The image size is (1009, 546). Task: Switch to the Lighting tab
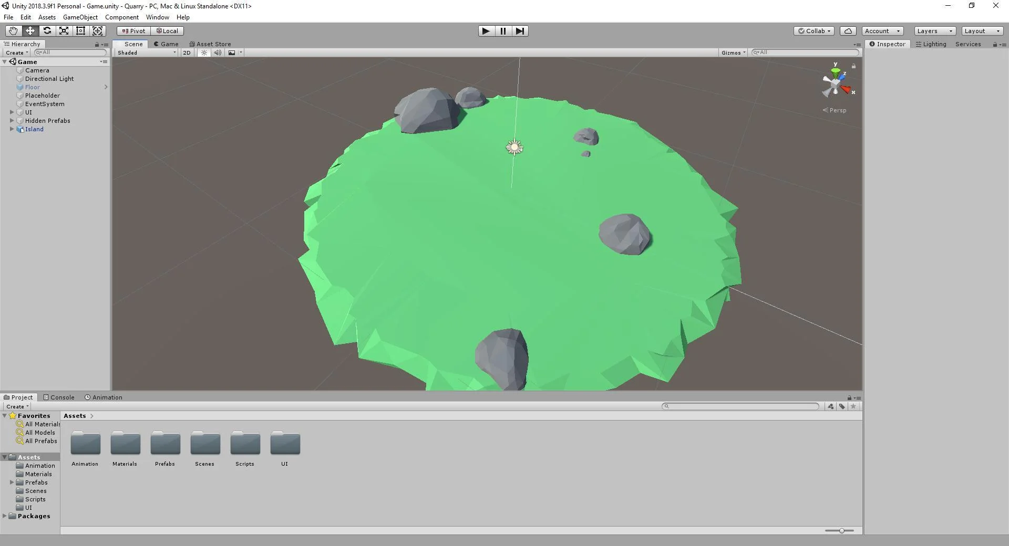point(931,44)
